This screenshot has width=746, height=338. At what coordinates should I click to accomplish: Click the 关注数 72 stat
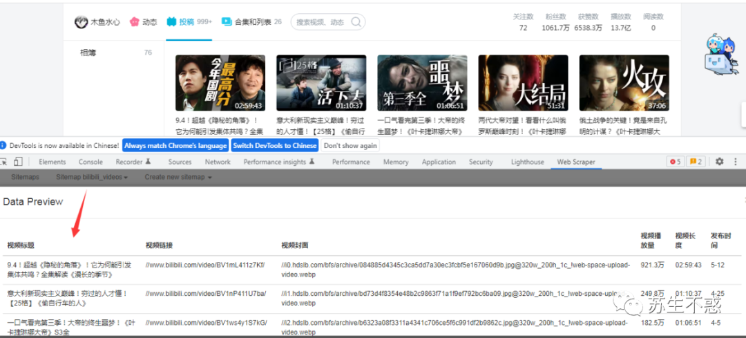tap(524, 22)
